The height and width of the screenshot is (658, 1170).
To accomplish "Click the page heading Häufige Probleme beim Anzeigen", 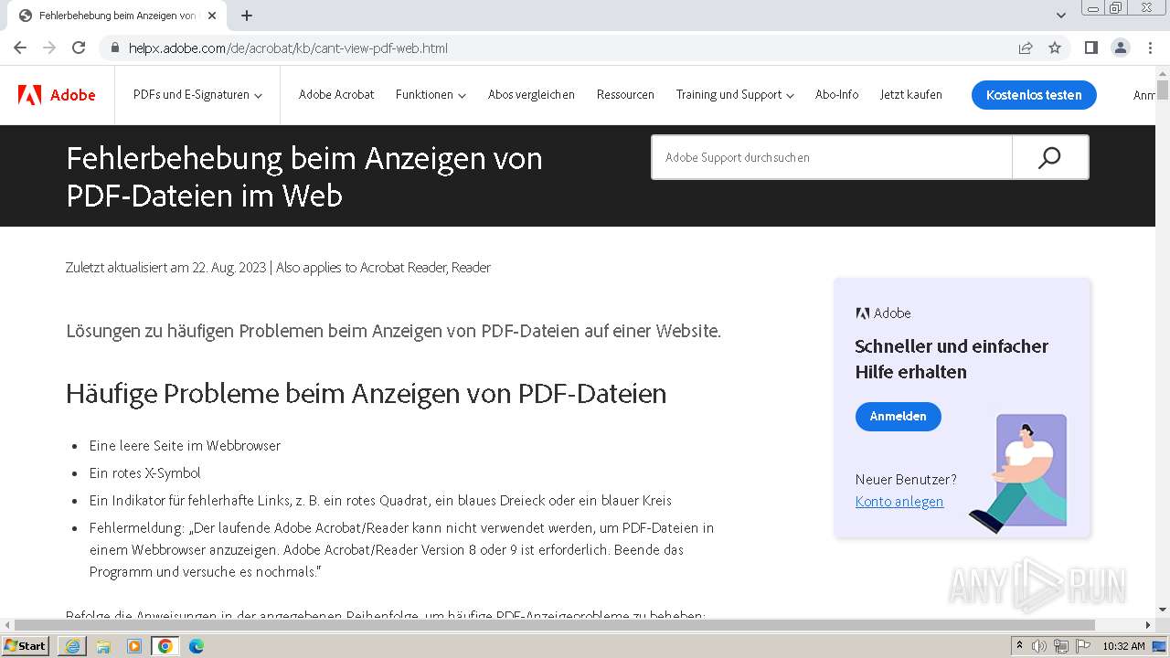I will coord(366,393).
